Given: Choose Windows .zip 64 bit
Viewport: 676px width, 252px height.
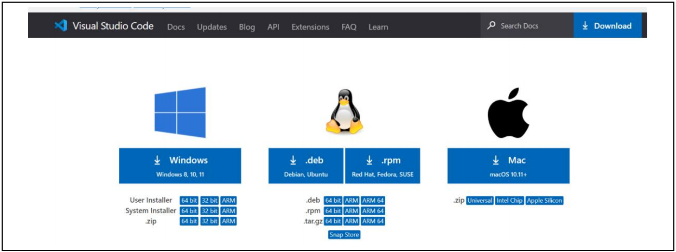Looking at the screenshot, I should click(x=189, y=221).
